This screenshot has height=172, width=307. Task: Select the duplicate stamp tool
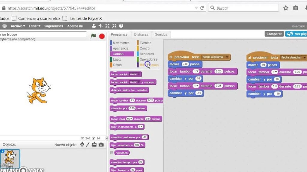pyautogui.click(x=94, y=26)
